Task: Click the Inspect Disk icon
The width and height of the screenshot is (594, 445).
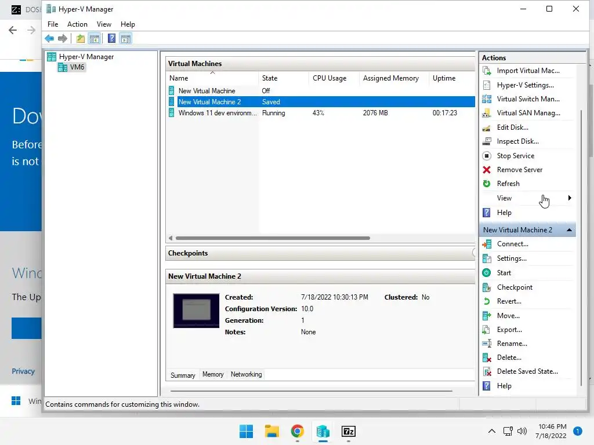Action: [487, 141]
